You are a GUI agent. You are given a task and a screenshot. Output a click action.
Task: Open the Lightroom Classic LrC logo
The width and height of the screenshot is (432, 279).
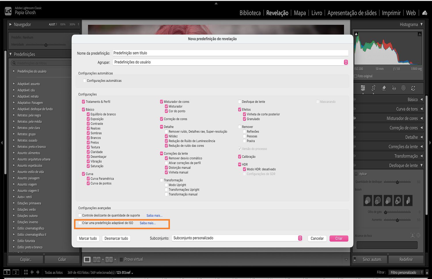(x=8, y=11)
